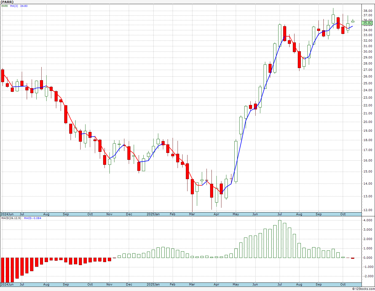Click the -2.000 MACD axis label

point(367,276)
